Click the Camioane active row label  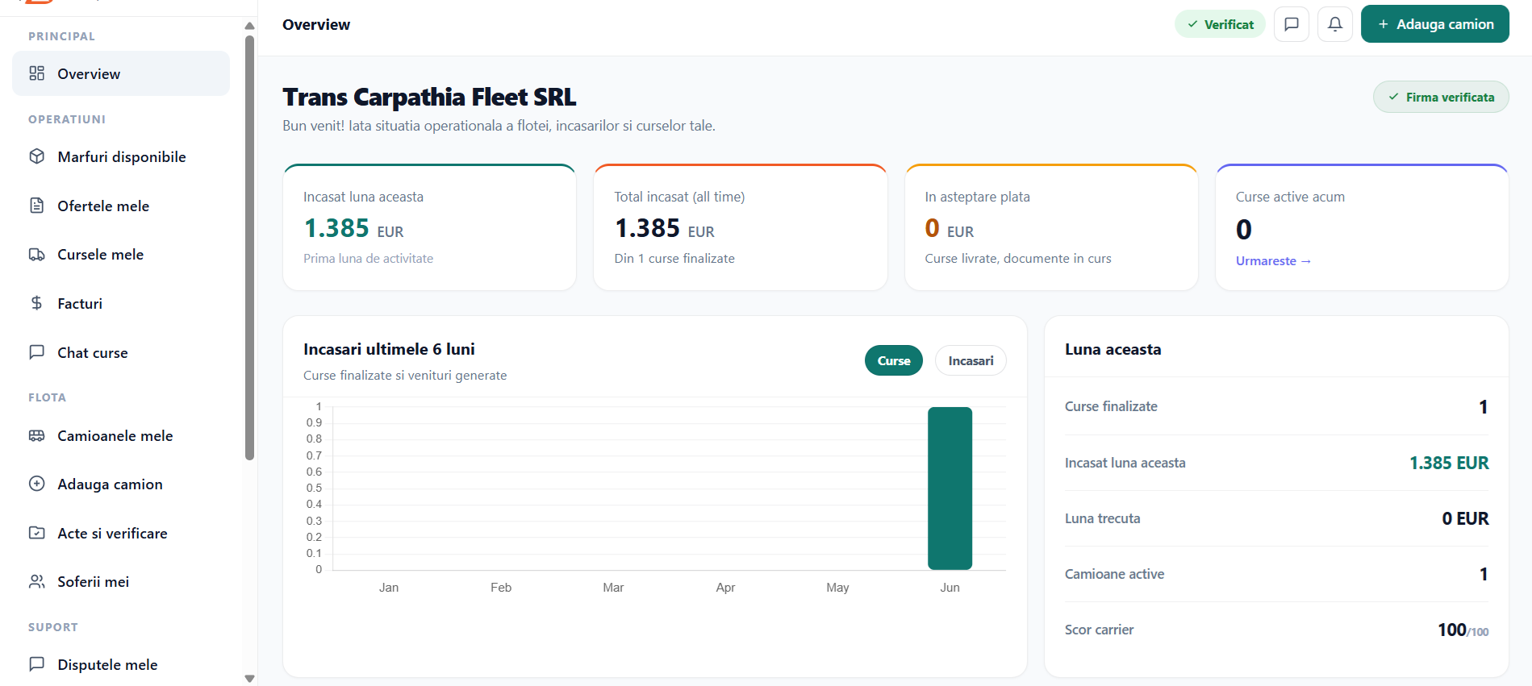(x=1114, y=574)
